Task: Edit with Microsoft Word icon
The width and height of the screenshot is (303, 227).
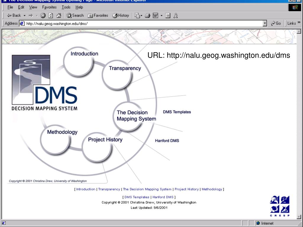Action: coord(155,15)
